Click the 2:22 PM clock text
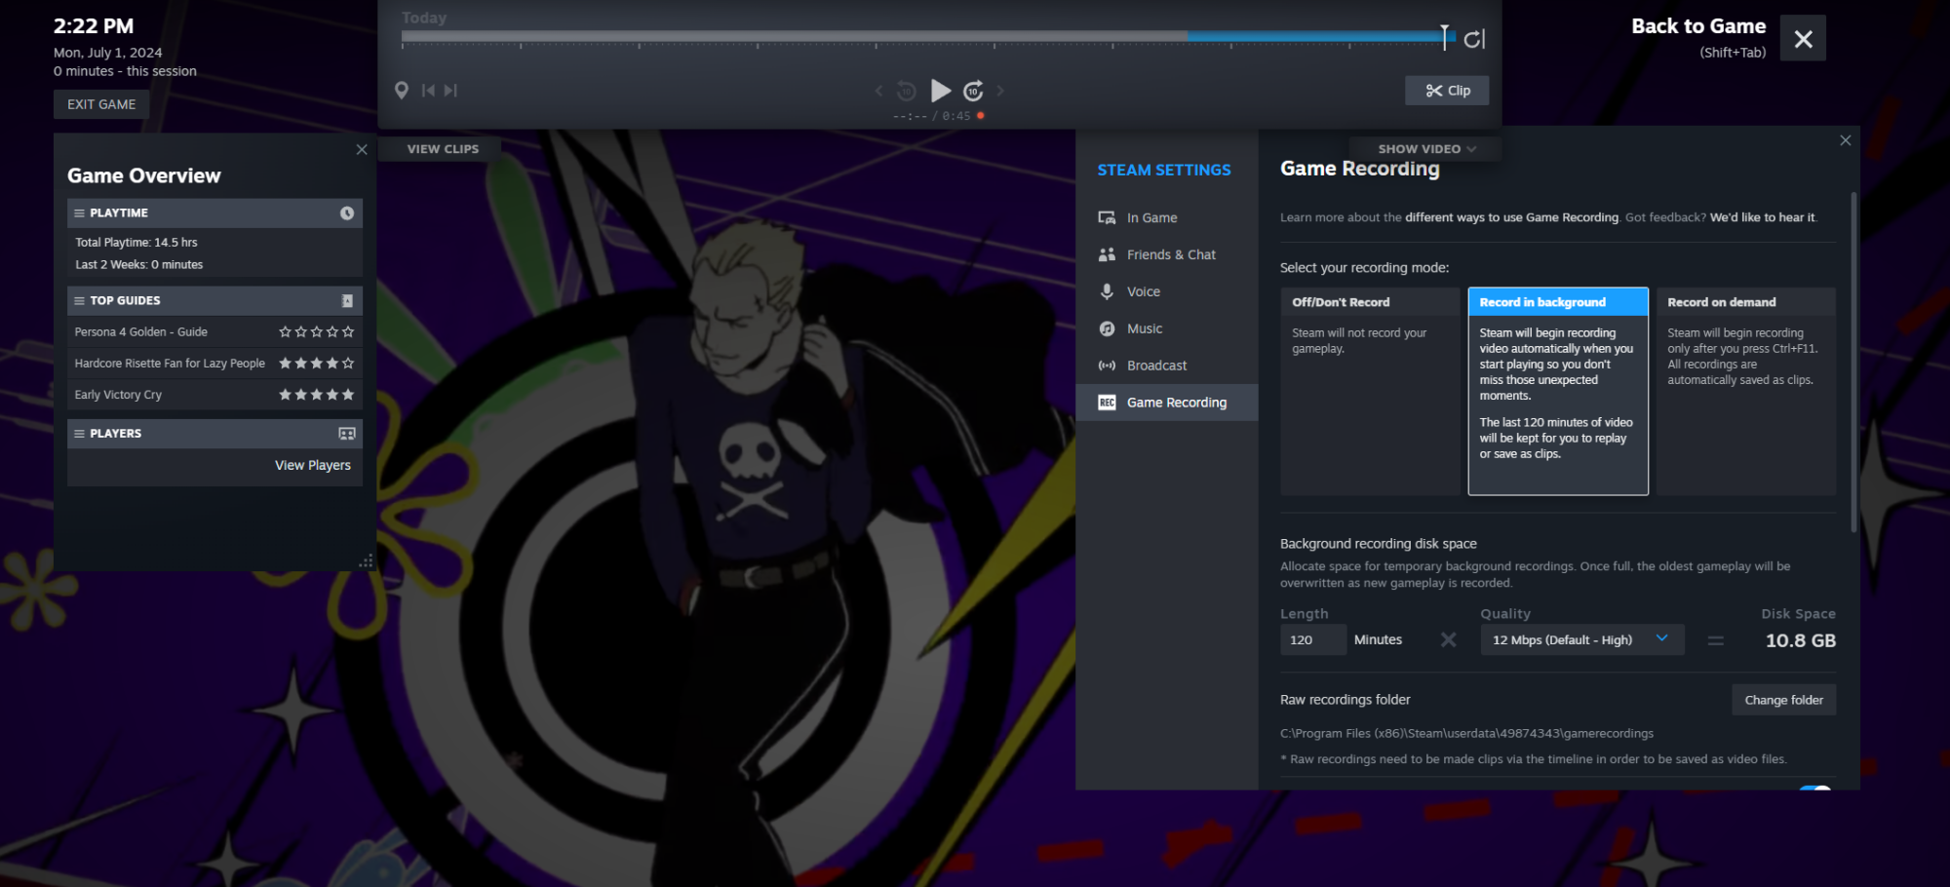 coord(94,26)
